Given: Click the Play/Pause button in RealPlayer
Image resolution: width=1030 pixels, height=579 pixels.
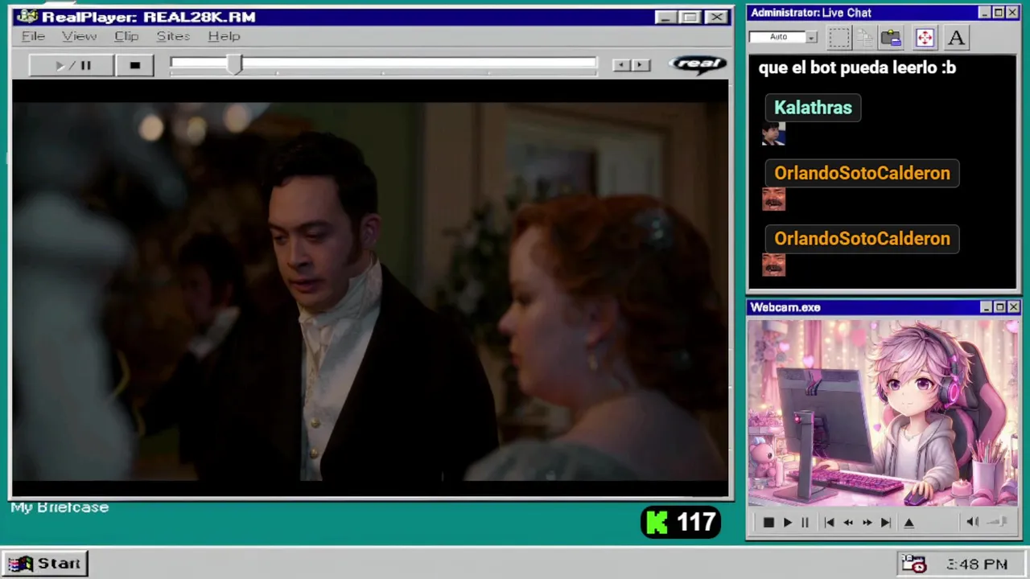Looking at the screenshot, I should click(x=72, y=65).
